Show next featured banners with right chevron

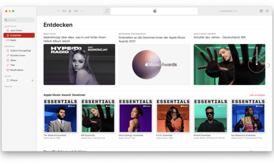click(269, 65)
